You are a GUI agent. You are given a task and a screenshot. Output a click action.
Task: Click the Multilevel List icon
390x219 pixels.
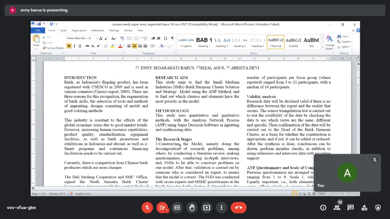145,38
